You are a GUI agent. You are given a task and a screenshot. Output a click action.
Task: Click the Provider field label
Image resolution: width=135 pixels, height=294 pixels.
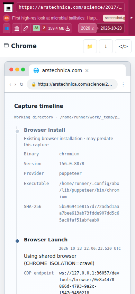tap(34, 173)
